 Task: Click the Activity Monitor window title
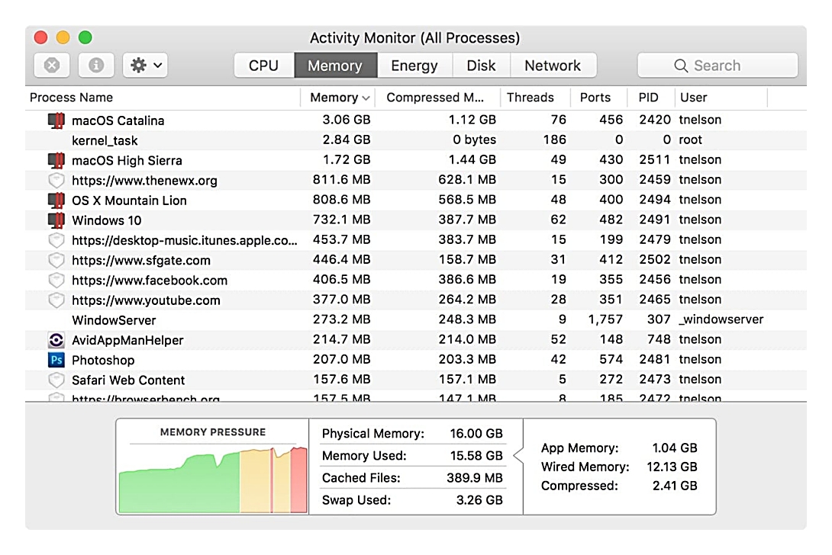click(415, 38)
